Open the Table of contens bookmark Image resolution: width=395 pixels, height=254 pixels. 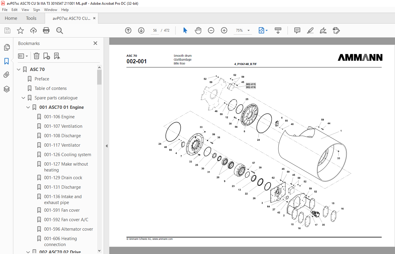51,88
